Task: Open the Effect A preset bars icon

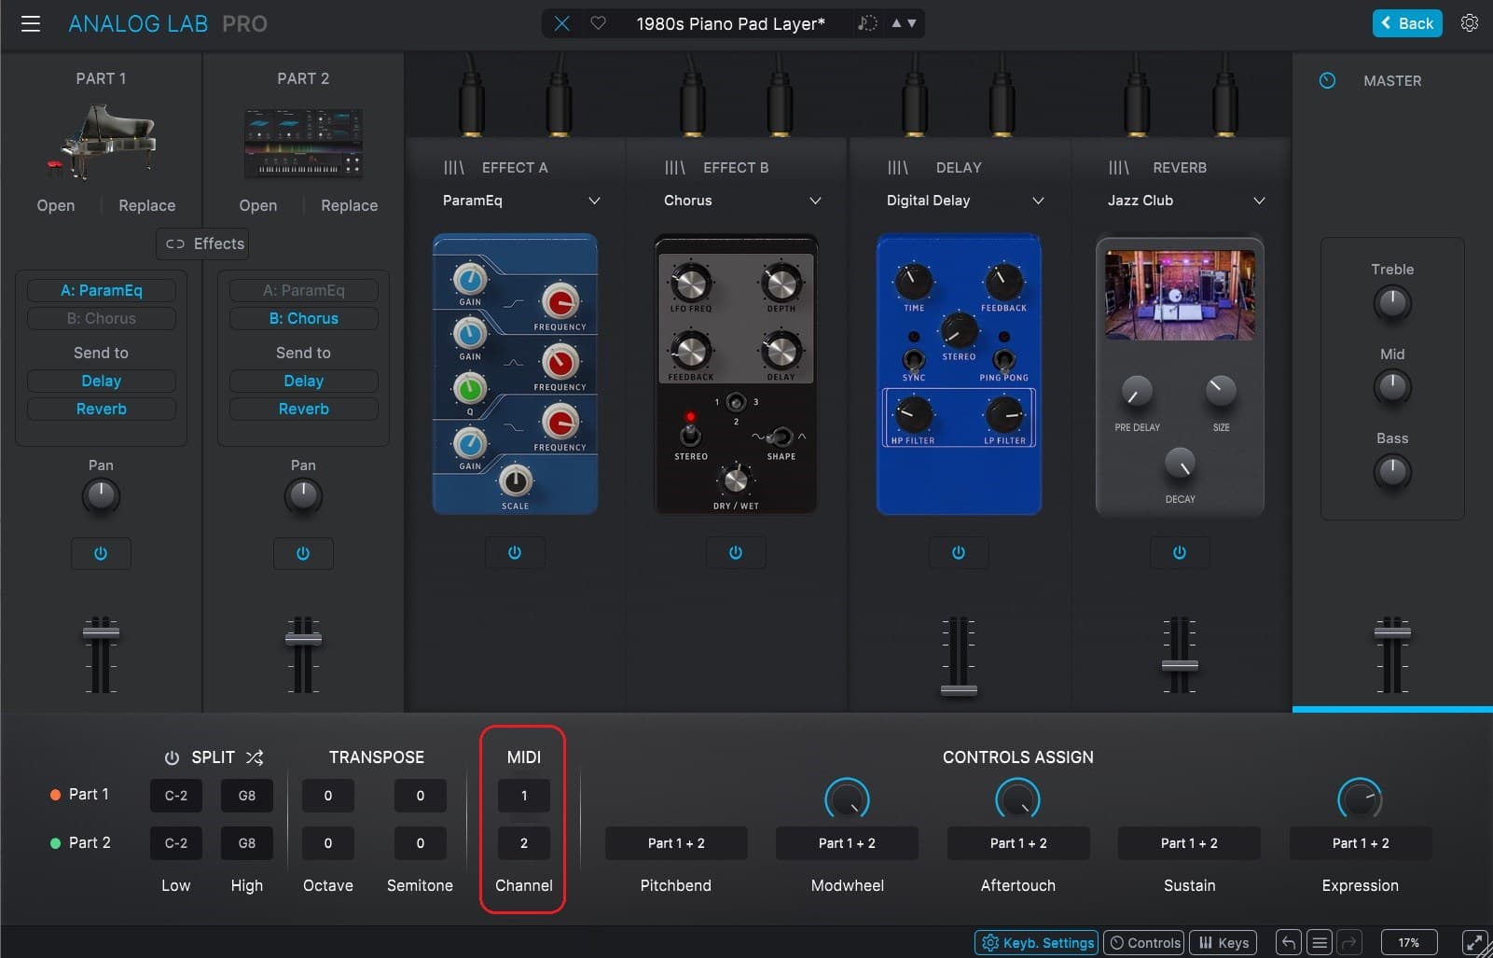Action: point(454,168)
